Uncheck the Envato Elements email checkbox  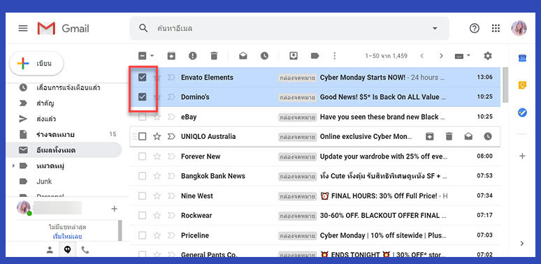[x=142, y=78]
